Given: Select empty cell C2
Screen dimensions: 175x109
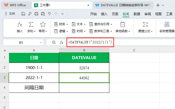Looking at the screenshot, I should (x=134, y=68).
